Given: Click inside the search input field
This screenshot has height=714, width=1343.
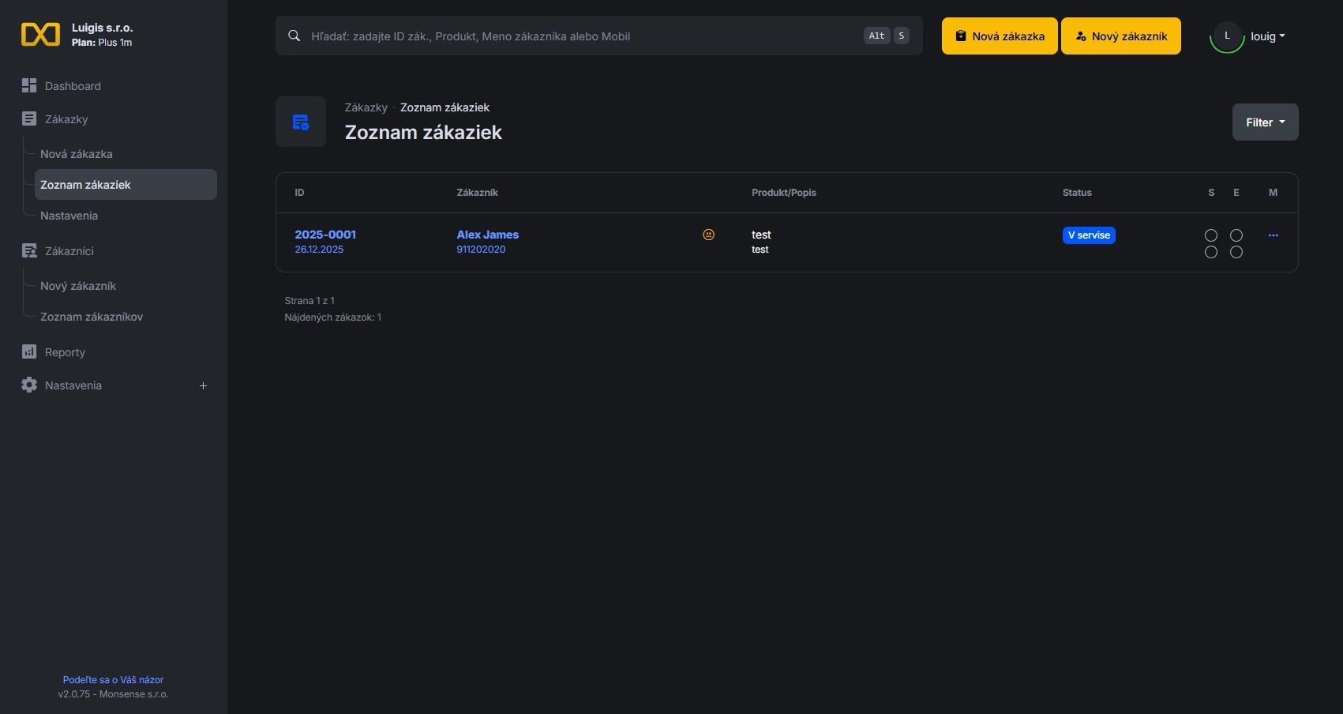Looking at the screenshot, I should coord(553,36).
